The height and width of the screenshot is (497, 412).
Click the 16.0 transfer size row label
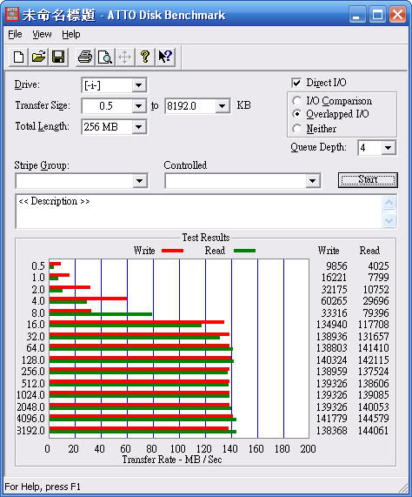tap(36, 325)
